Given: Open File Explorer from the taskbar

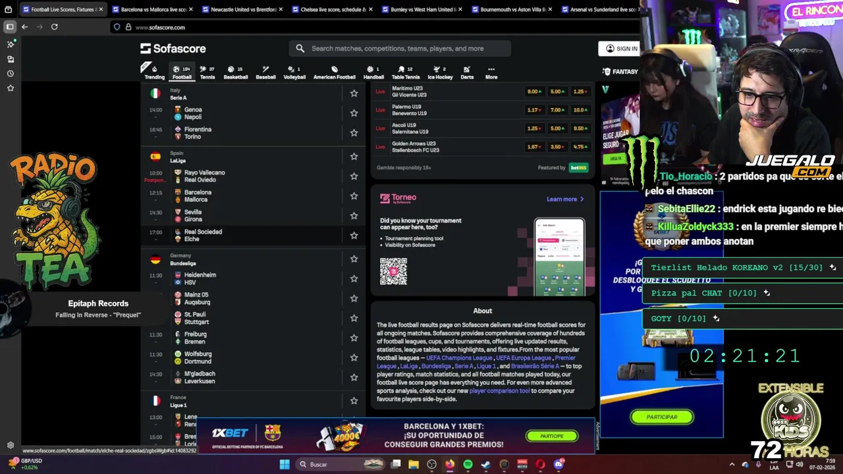Looking at the screenshot, I should click(414, 464).
